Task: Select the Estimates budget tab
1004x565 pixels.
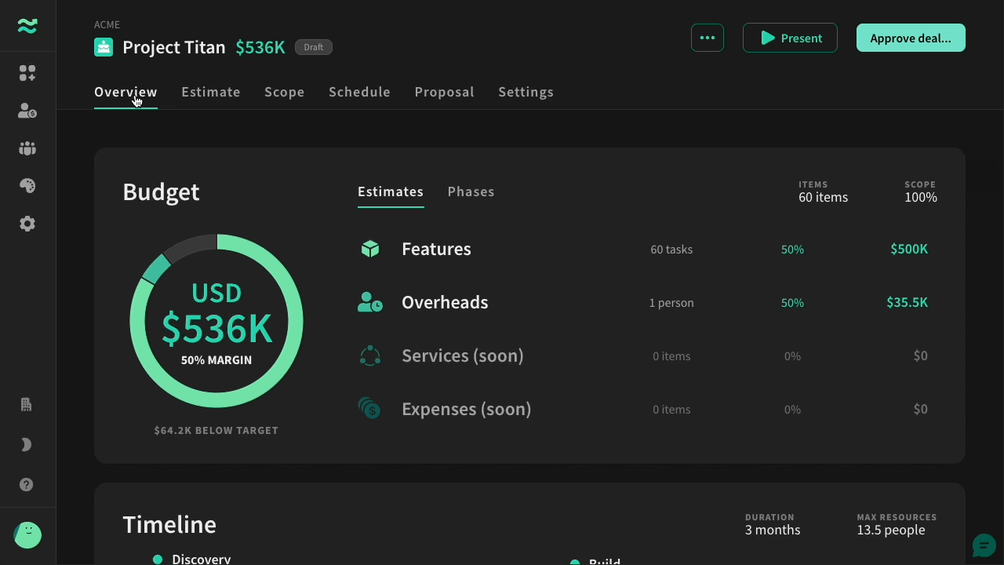Action: click(391, 191)
